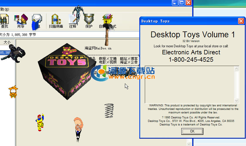The height and width of the screenshot is (146, 246).
Task: Click the empty text area in the dialog
Action: click(x=190, y=85)
